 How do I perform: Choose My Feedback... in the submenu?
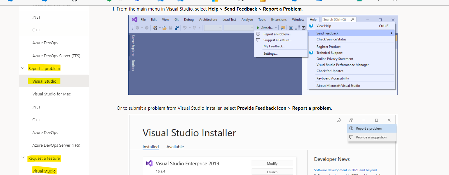point(274,46)
